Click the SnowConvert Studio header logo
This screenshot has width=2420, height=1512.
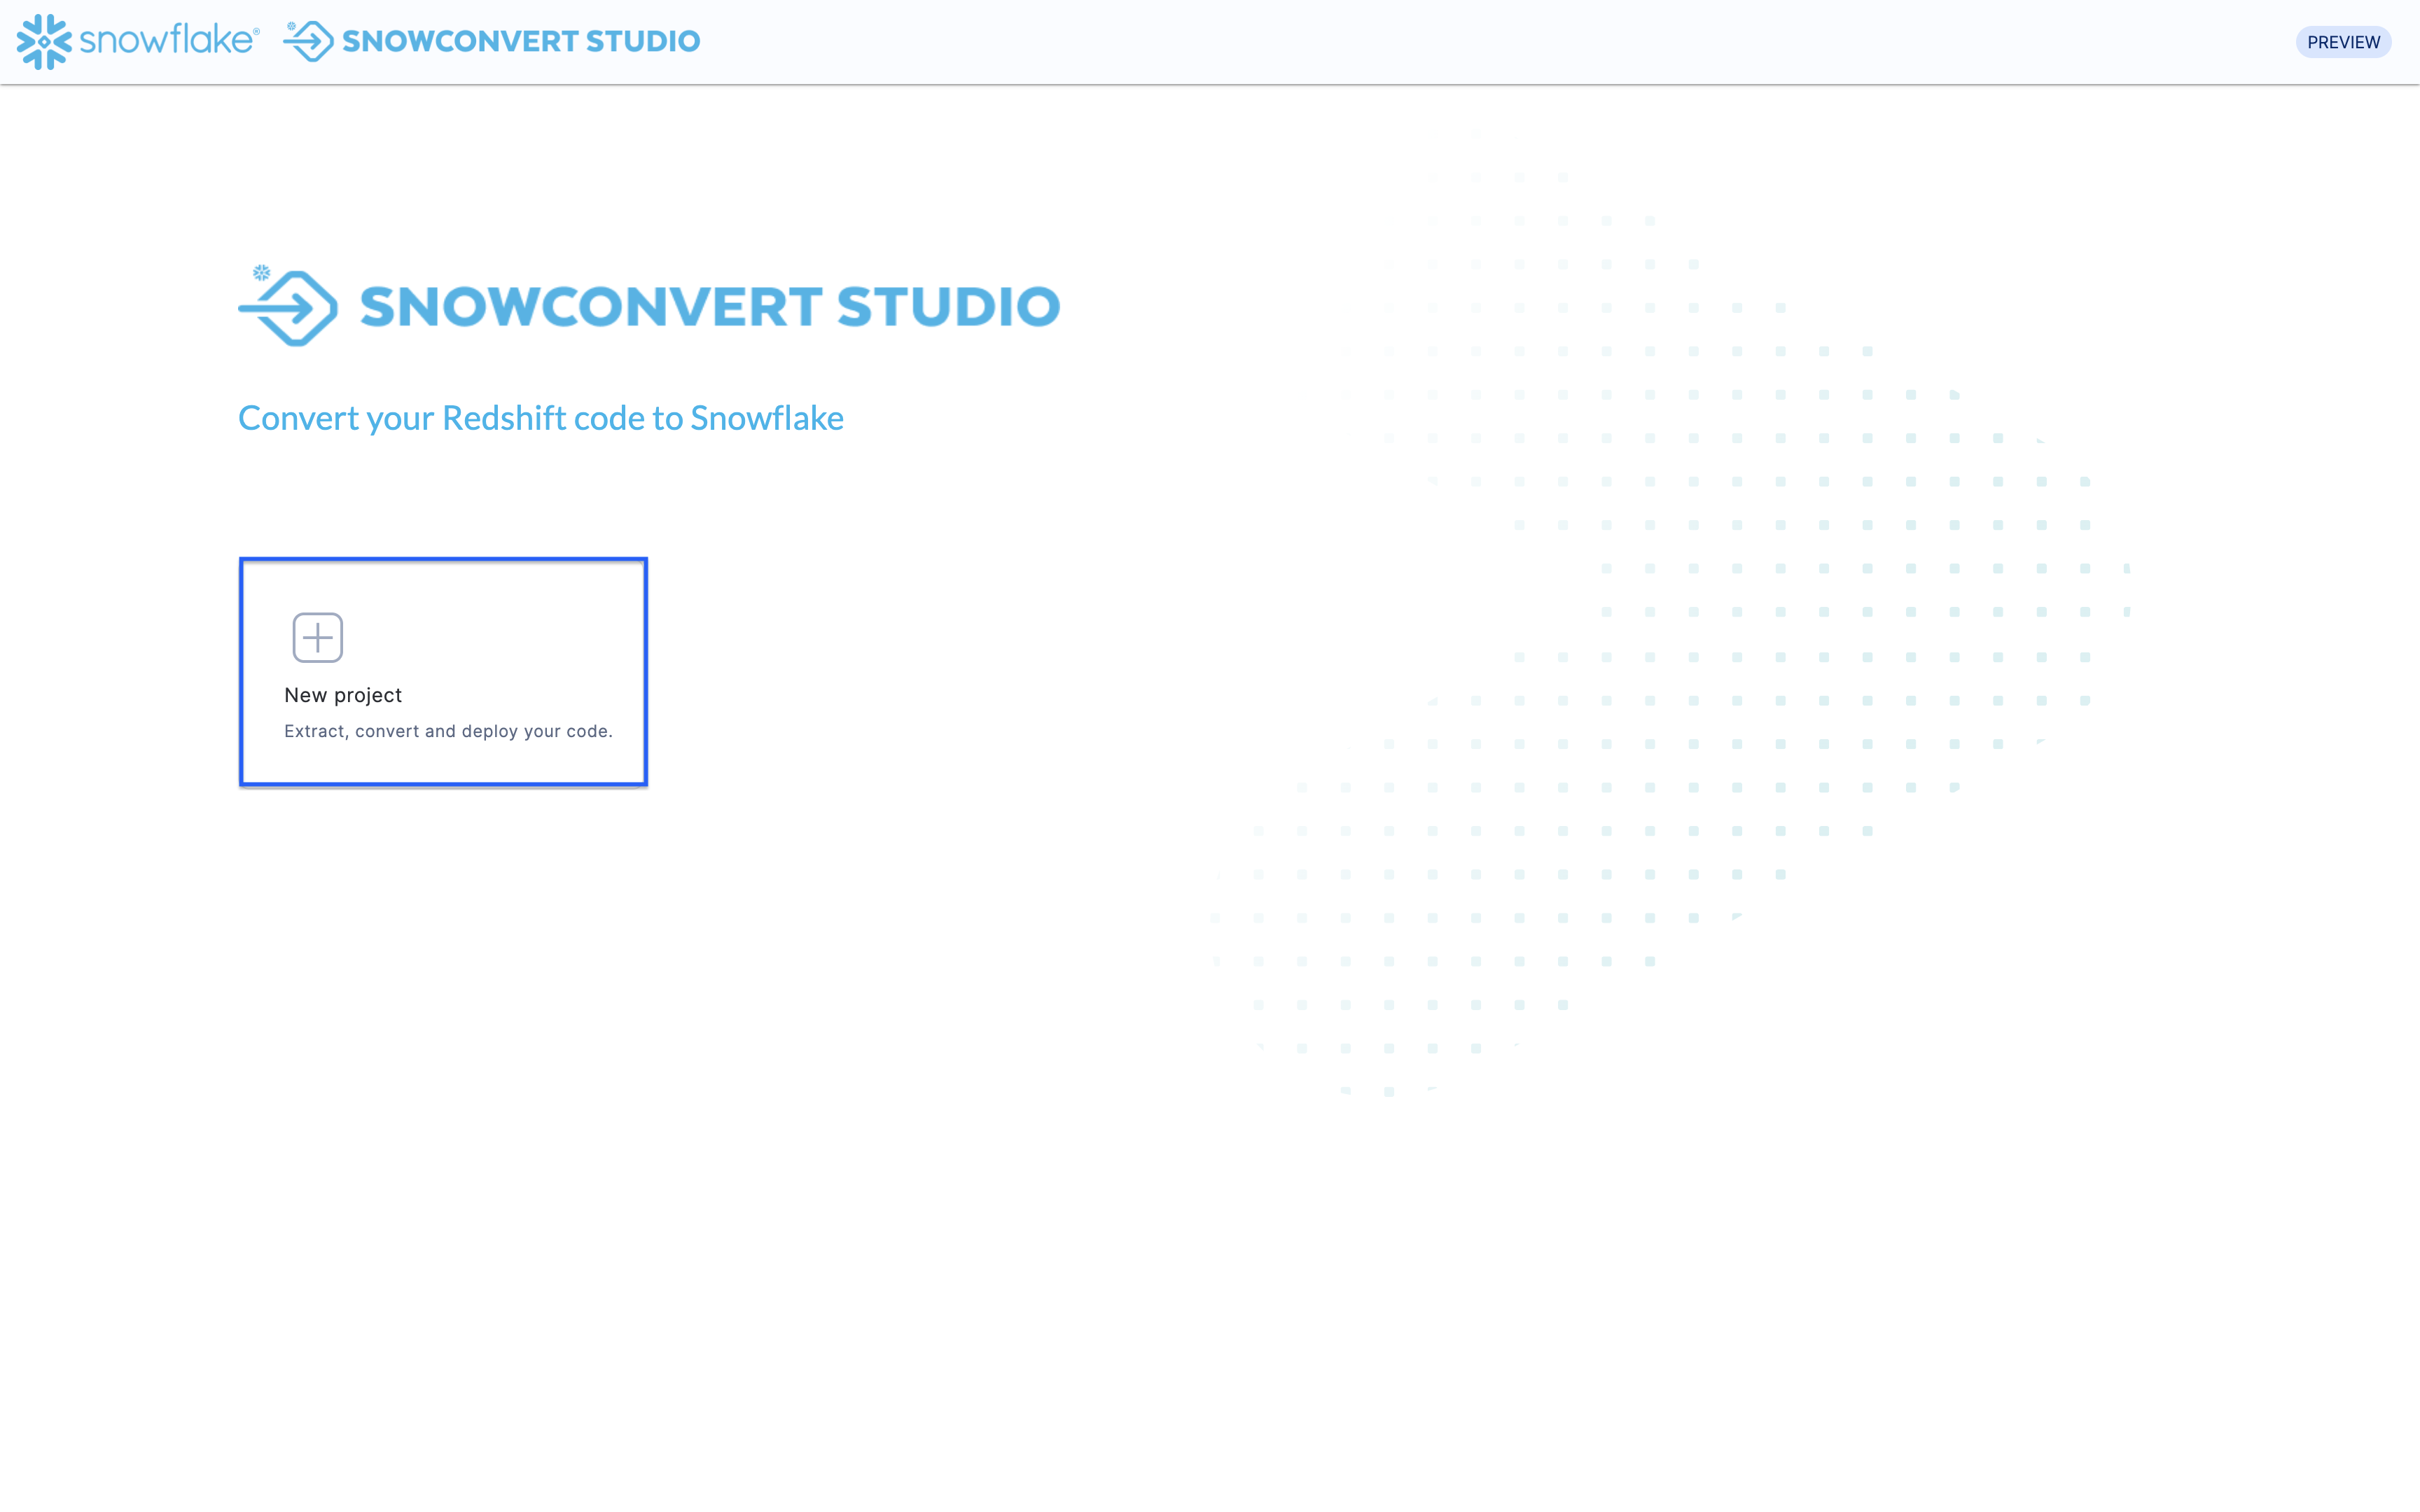pos(491,41)
